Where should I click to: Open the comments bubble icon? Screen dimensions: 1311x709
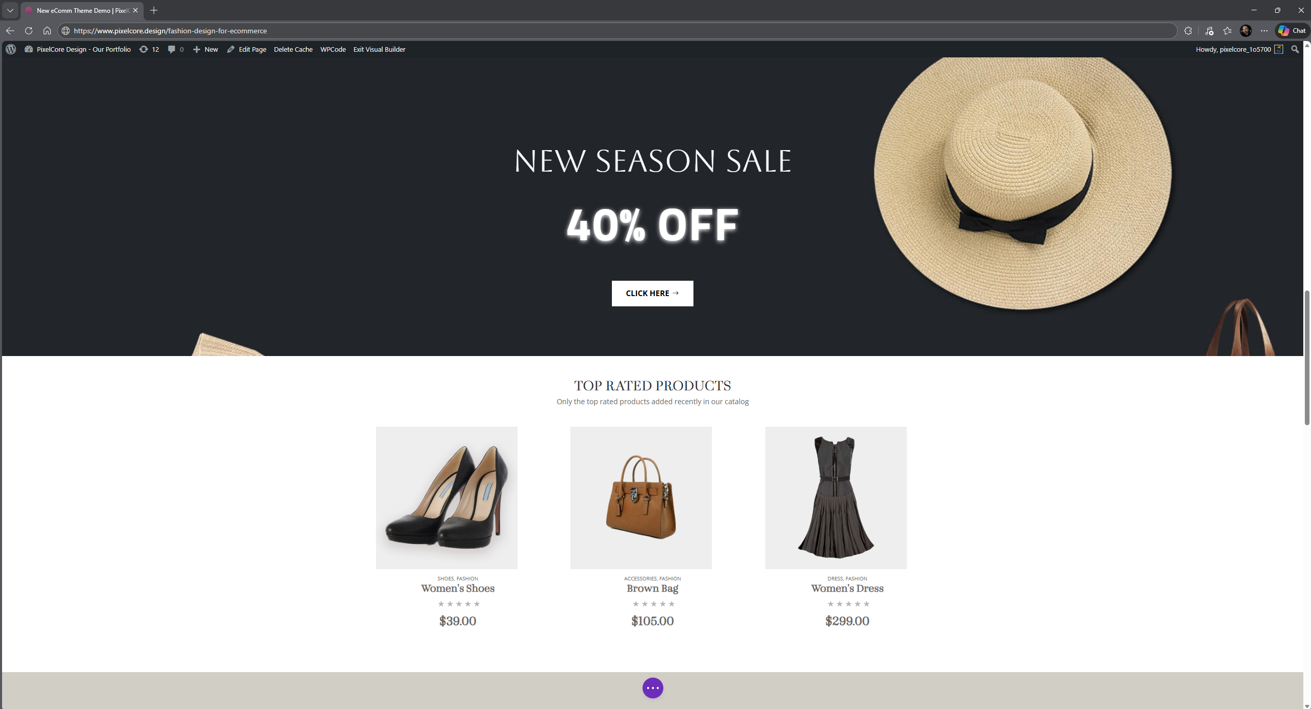coord(175,49)
